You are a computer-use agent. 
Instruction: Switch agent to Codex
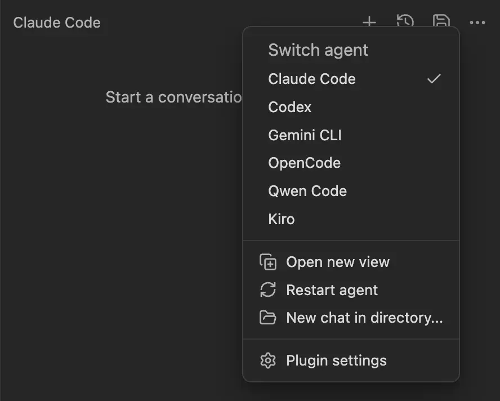pyautogui.click(x=351, y=107)
